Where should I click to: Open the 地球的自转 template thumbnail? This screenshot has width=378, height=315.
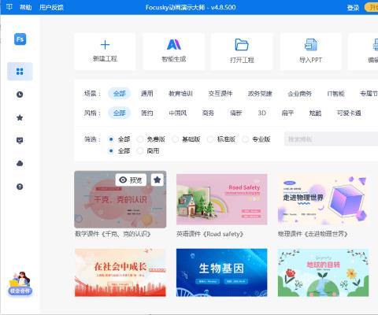(323, 272)
